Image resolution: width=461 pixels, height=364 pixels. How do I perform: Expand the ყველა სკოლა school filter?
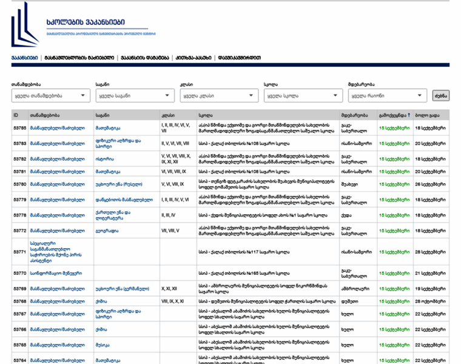[303, 96]
